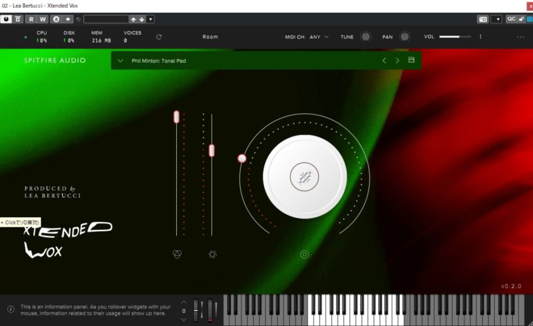Click the target icon below the large knob
Screen dimensions: 533x326
click(305, 254)
